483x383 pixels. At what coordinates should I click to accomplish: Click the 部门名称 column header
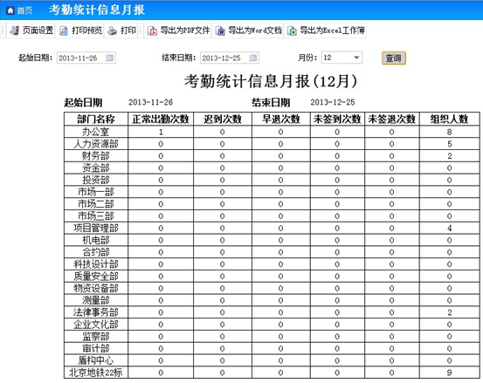[96, 119]
